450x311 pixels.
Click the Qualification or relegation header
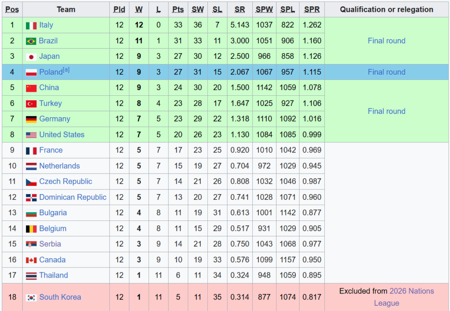coord(387,10)
